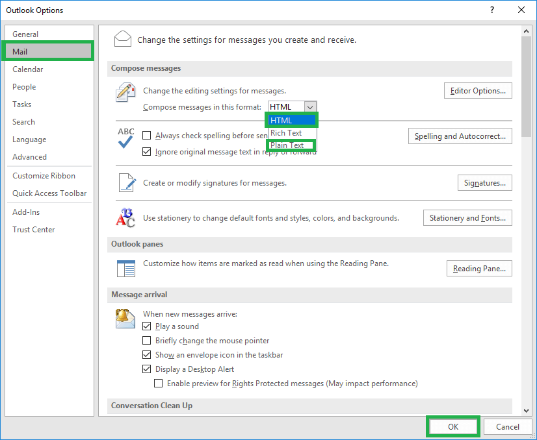Image resolution: width=537 pixels, height=440 pixels.
Task: Uncheck Show an envelope icon in the taskbar
Action: pyautogui.click(x=146, y=355)
